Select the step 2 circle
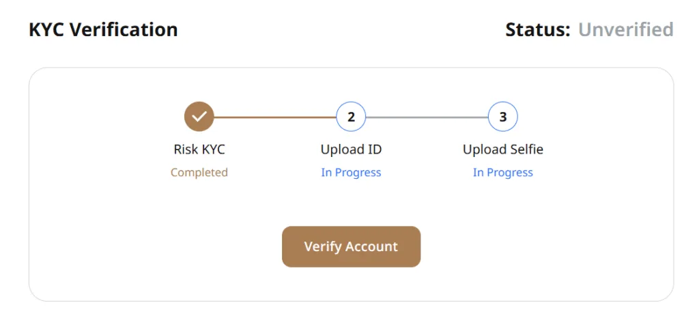Viewport: 699px width, 314px height. [351, 117]
